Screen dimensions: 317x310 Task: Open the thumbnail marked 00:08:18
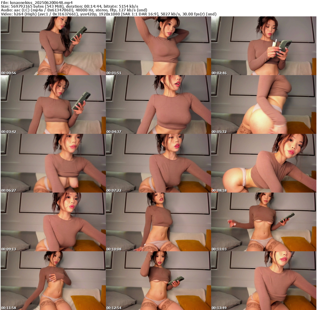tap(263, 163)
